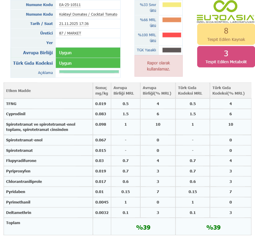Select the dark TGK Yasaklı swatch
Viewport: 255px width, 241px height.
(x=172, y=50)
